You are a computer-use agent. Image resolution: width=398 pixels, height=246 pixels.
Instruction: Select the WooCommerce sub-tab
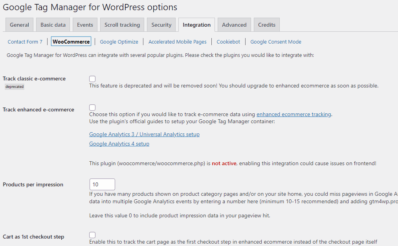click(71, 42)
